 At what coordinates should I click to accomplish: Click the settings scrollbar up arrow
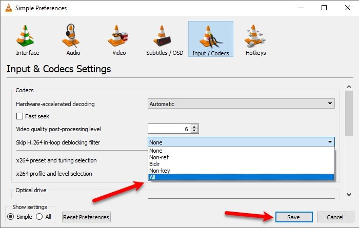(349, 87)
